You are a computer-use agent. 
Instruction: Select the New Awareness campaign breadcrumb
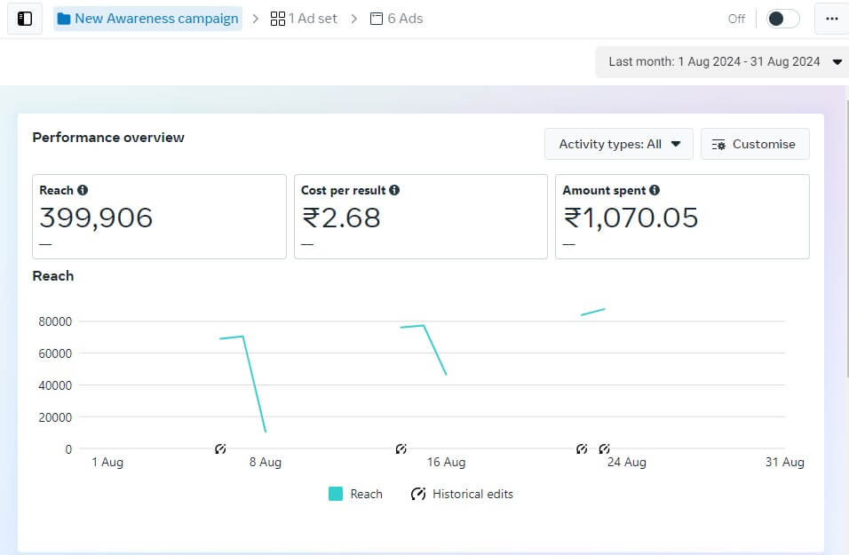[x=156, y=19]
